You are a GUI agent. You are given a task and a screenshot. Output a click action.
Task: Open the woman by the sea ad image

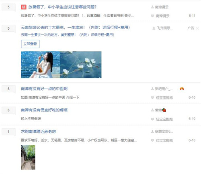[41, 65]
